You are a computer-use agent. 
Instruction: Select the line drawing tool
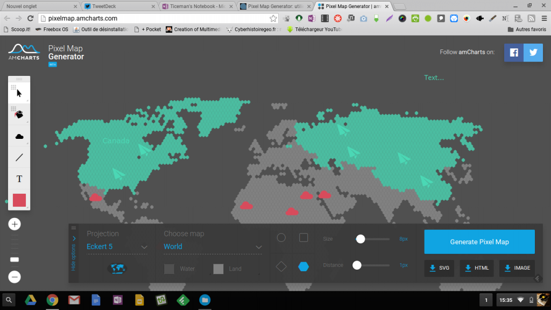(19, 157)
